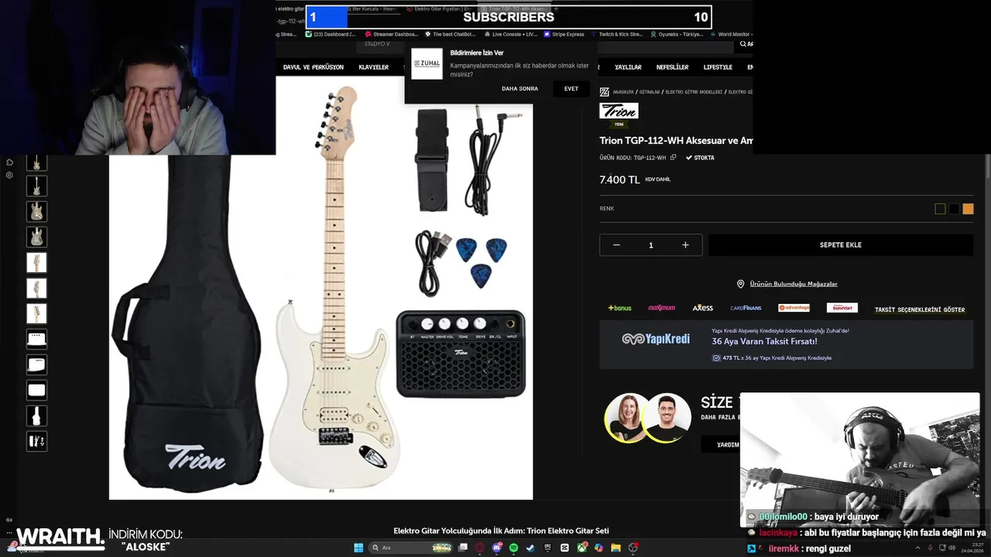Switch to Elektro Gitar Fiyatları browser tab
This screenshot has height=557, width=991.
[x=437, y=9]
